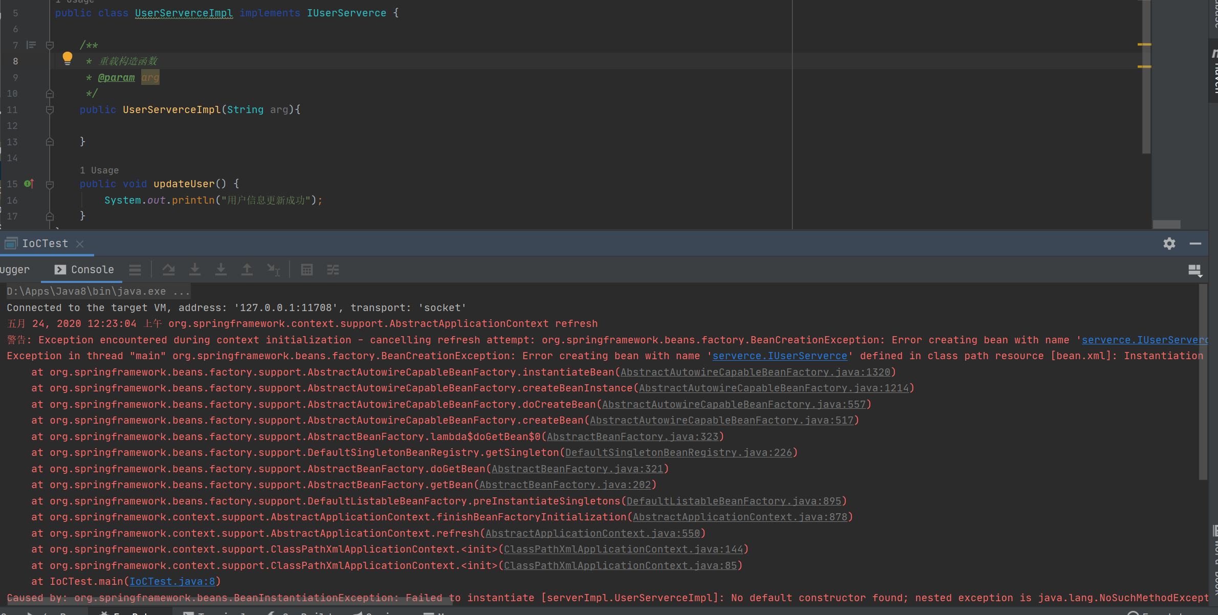Viewport: 1218px width, 615px height.
Task: Click the intention light bulb on line 8
Action: tap(68, 58)
